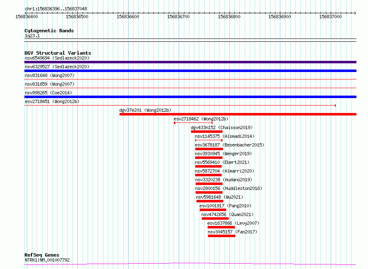
Task: Click the 156836700 ruler position marker
Action: pos(178,17)
